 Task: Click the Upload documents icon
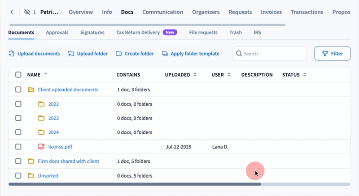(12, 54)
